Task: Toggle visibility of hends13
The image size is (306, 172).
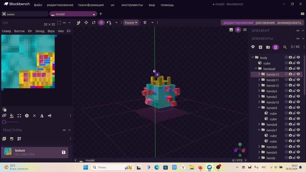Action: coord(298,74)
